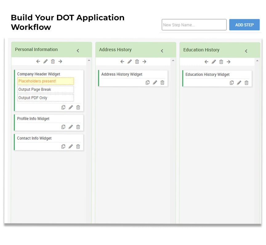Move Personal Information step left arrow

(38, 61)
